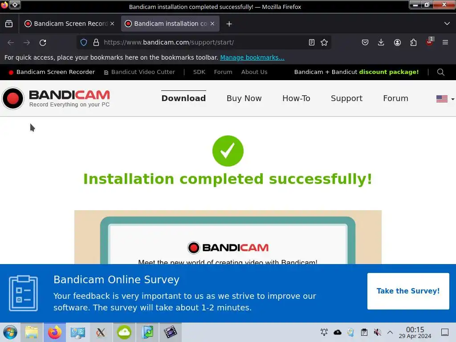Go back to the previous page
This screenshot has height=342, width=456.
point(11,42)
